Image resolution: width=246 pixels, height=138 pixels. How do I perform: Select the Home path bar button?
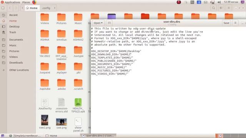[32, 8]
